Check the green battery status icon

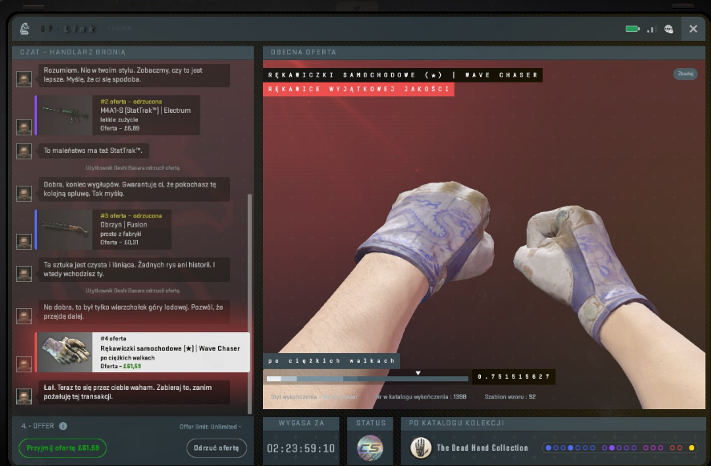coord(632,29)
